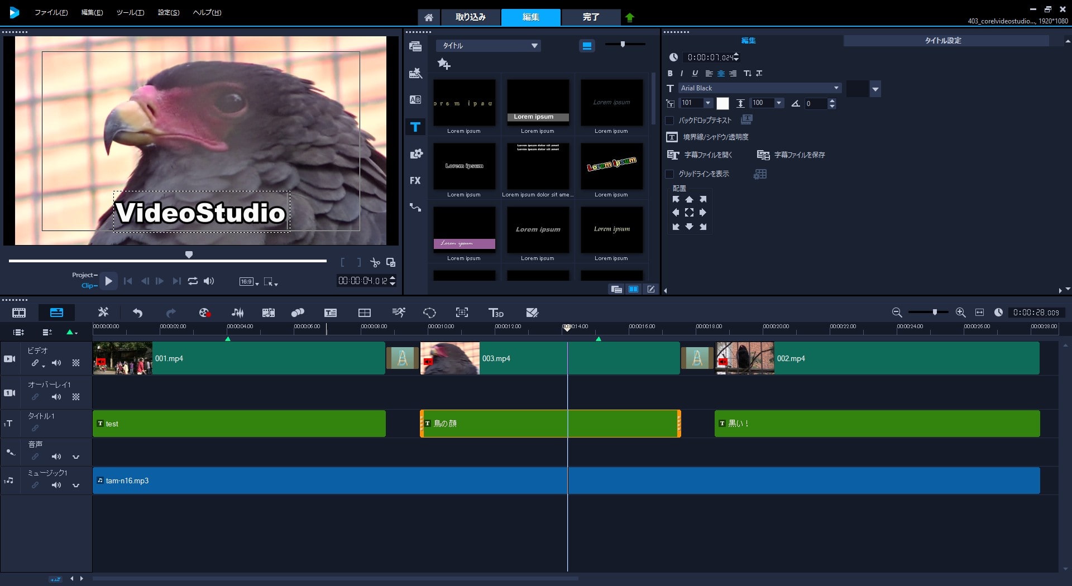
Task: Switch to Storyboard view
Action: click(19, 313)
